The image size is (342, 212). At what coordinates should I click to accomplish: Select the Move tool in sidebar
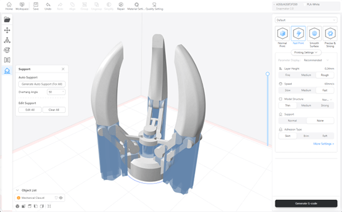[x=7, y=30]
